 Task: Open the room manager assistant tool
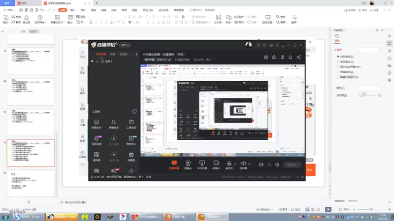(114, 124)
